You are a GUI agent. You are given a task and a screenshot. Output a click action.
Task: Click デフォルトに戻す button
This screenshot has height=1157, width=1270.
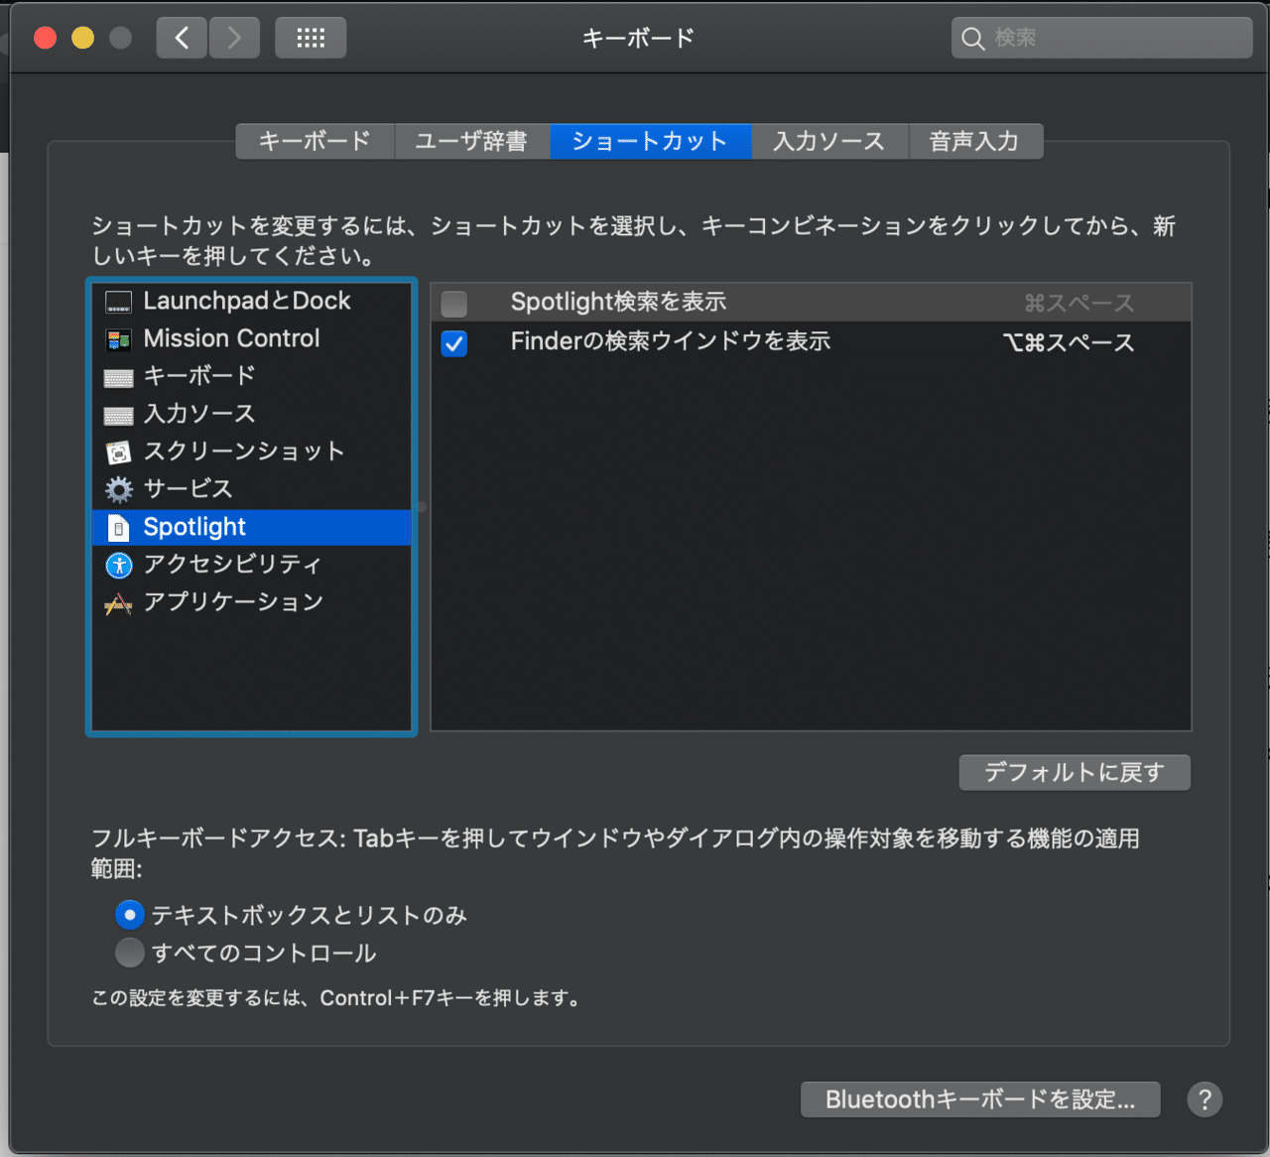(1075, 772)
